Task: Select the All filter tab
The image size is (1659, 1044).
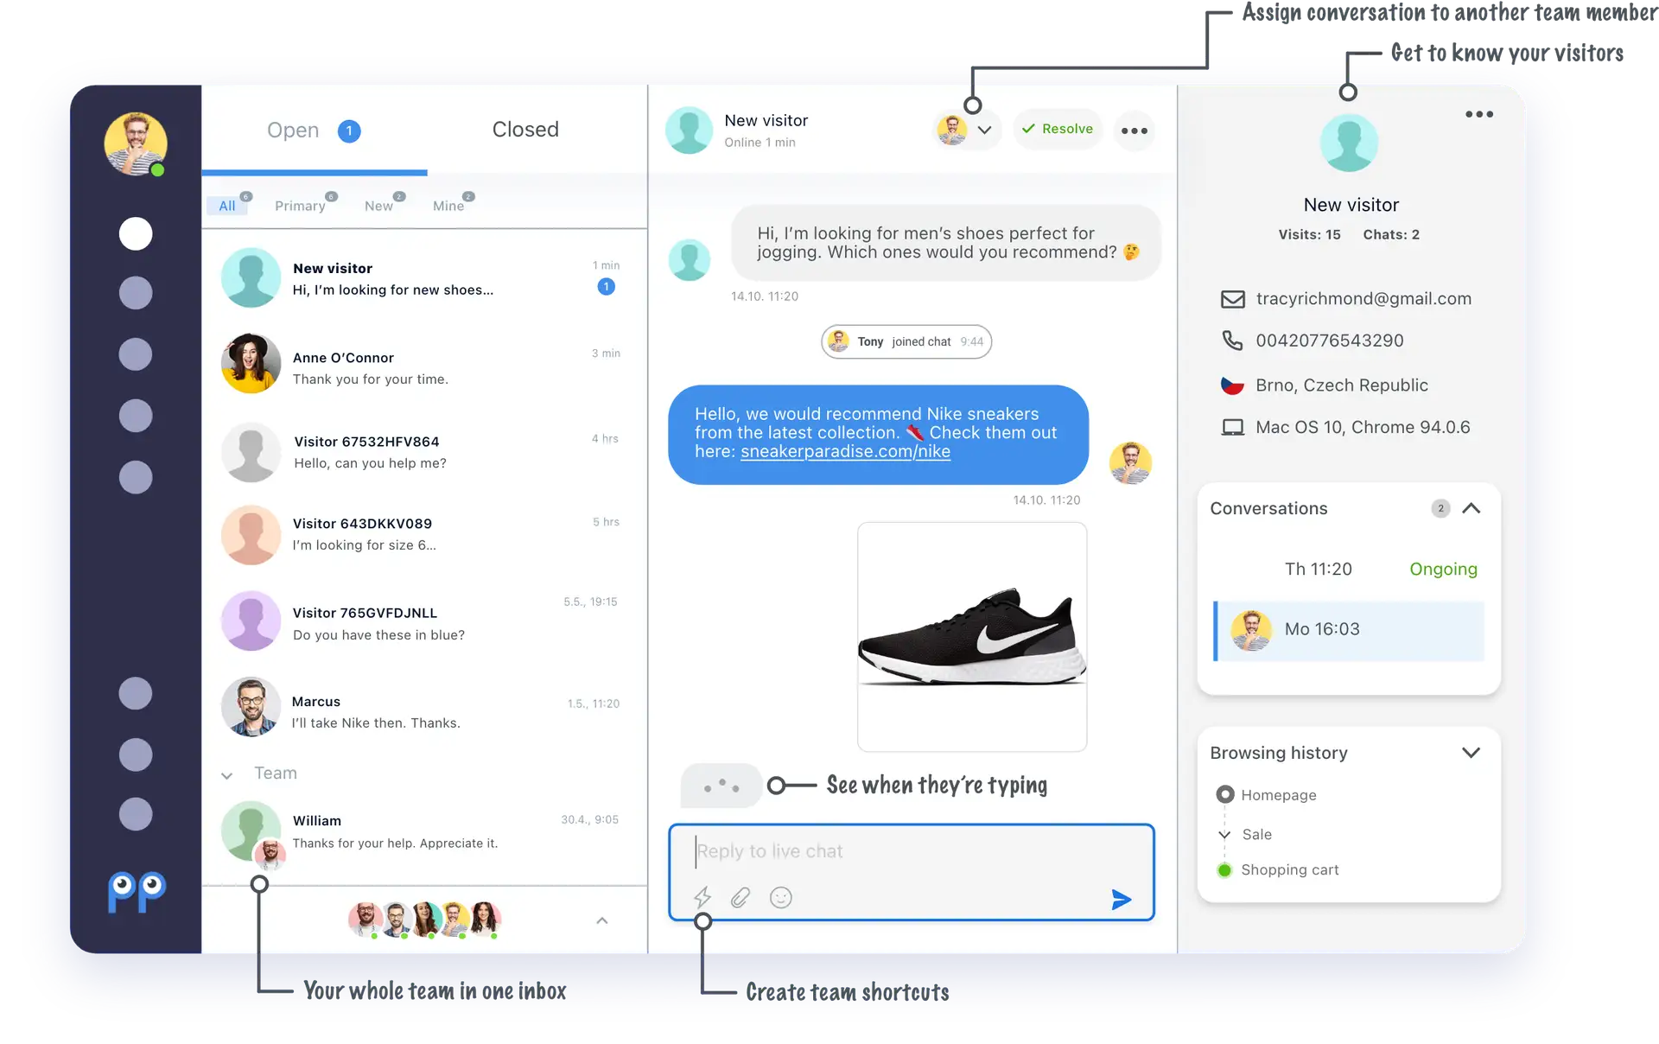Action: click(x=227, y=206)
